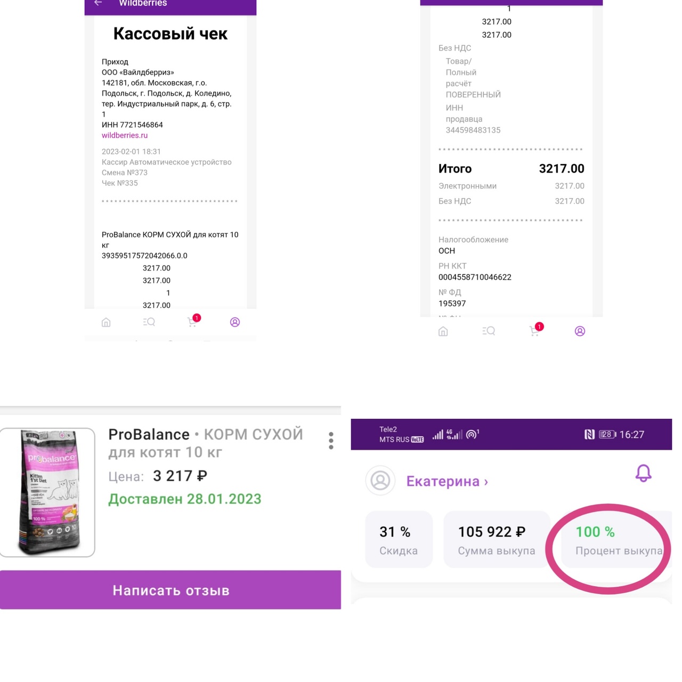
Task: Select the 31 % Скидка card
Action: coord(399,539)
